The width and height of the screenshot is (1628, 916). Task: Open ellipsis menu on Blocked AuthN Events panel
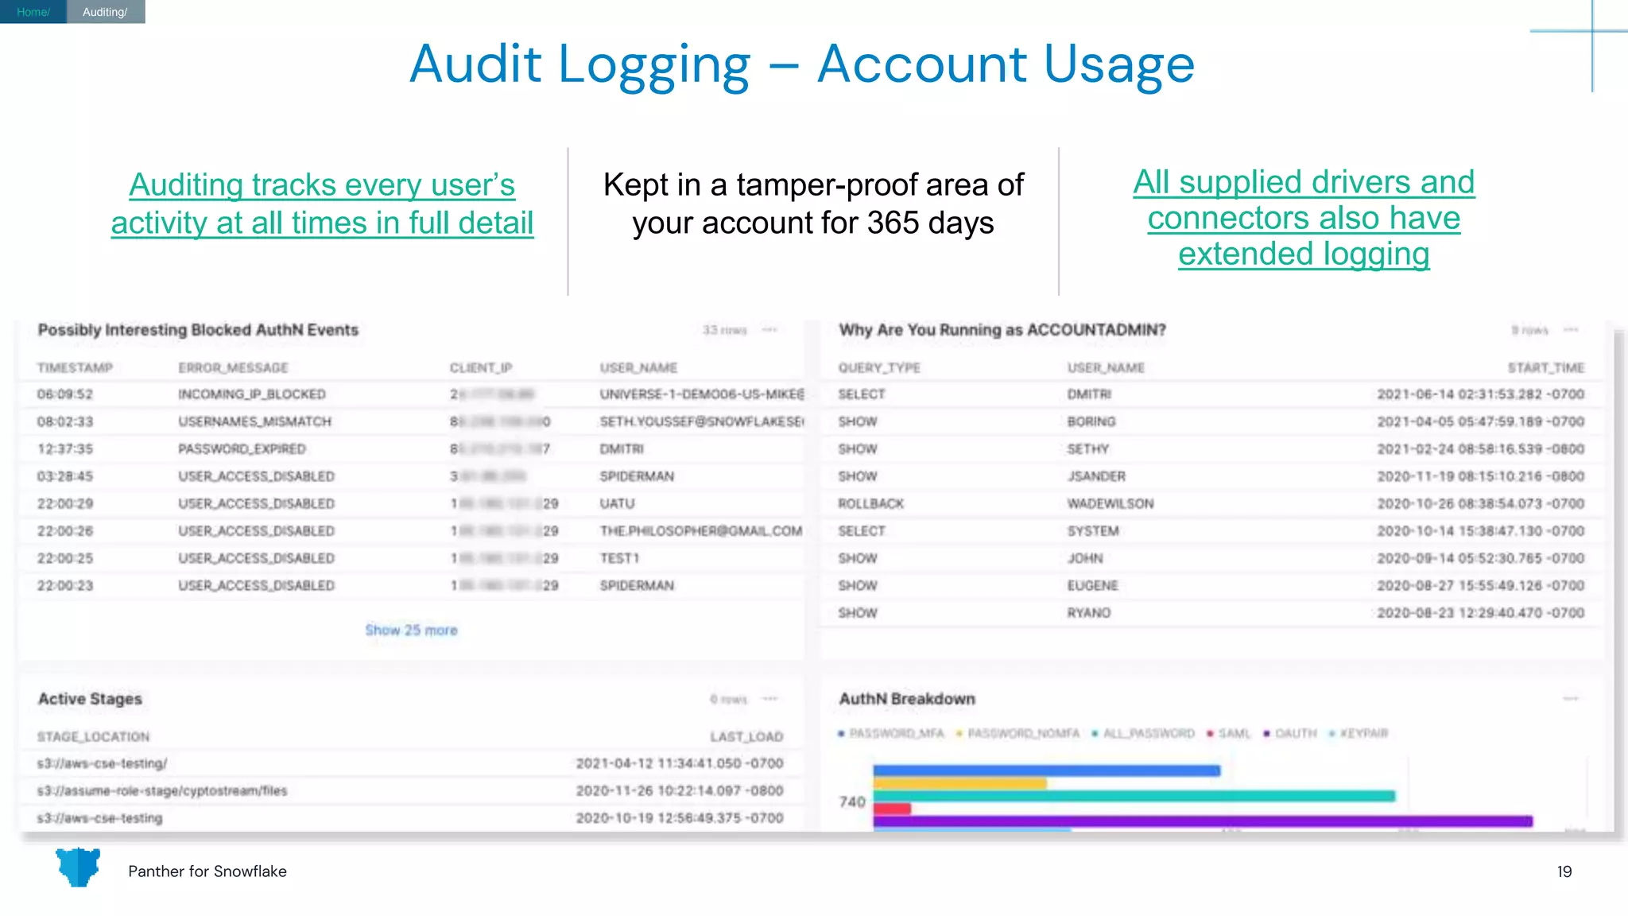point(769,330)
